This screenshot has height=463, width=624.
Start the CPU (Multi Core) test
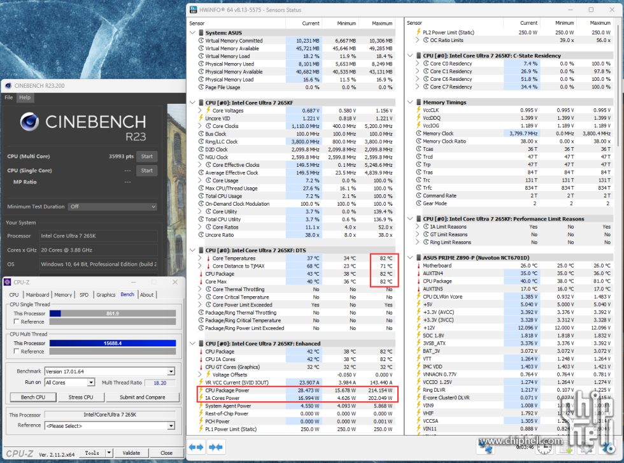[x=147, y=157]
